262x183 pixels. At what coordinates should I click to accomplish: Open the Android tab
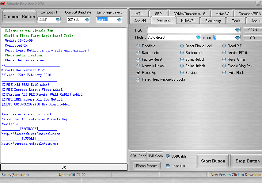pyautogui.click(x=140, y=21)
